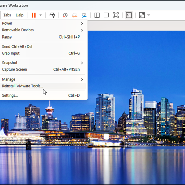Click the Power submenu chevron arrow
Image resolution: width=185 pixels, height=185 pixels.
[x=82, y=23]
